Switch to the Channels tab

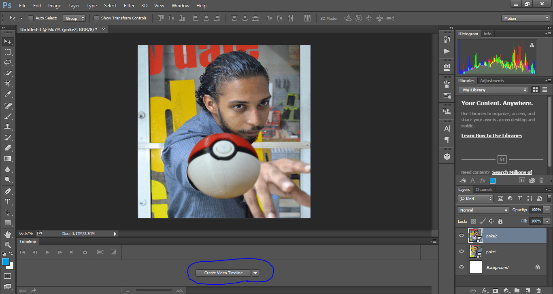click(x=484, y=190)
